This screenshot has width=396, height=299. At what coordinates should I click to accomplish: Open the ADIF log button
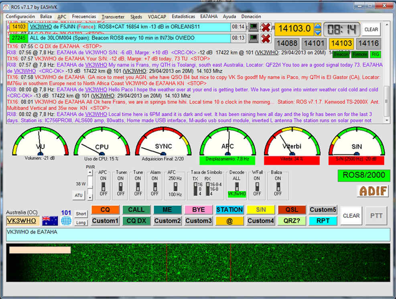[373, 191]
